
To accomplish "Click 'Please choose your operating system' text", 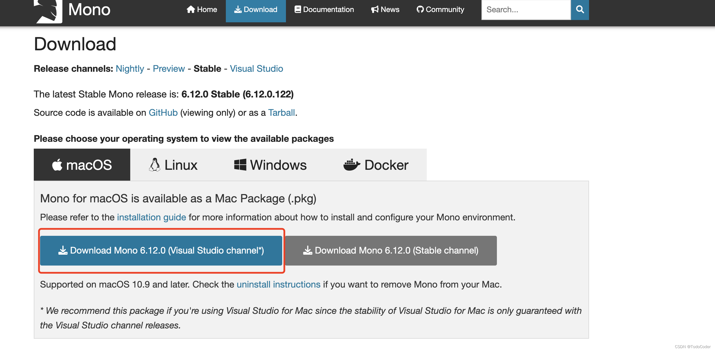I will coord(184,139).
